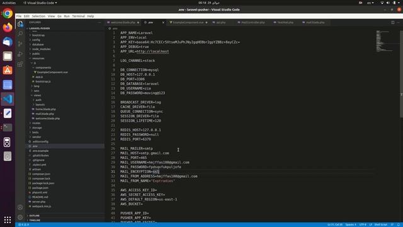Collapse the components folder

[43, 67]
